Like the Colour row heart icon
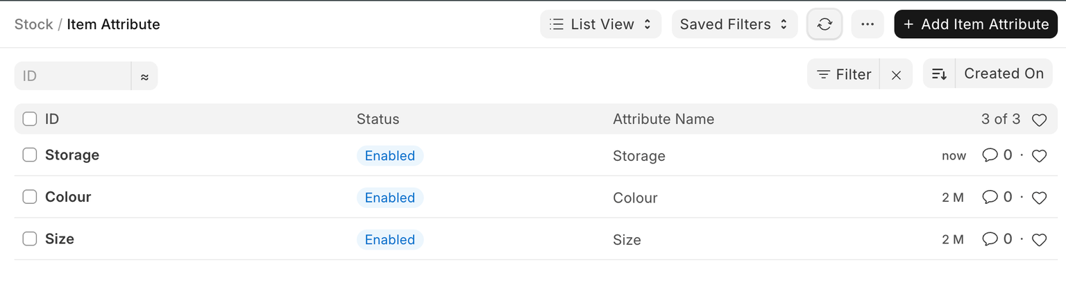 pyautogui.click(x=1039, y=198)
